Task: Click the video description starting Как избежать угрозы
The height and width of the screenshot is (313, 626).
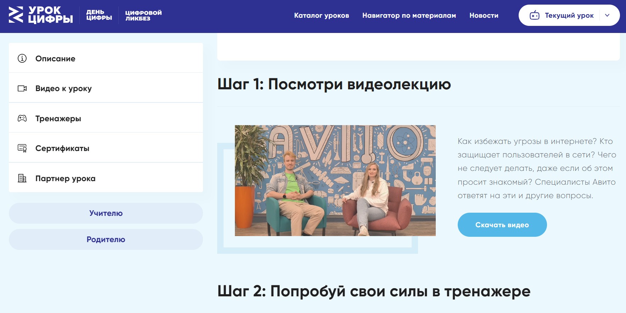Action: (537, 168)
